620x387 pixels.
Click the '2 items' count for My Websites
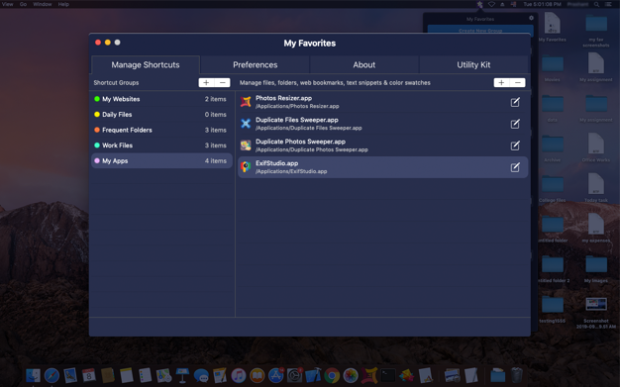pyautogui.click(x=216, y=99)
